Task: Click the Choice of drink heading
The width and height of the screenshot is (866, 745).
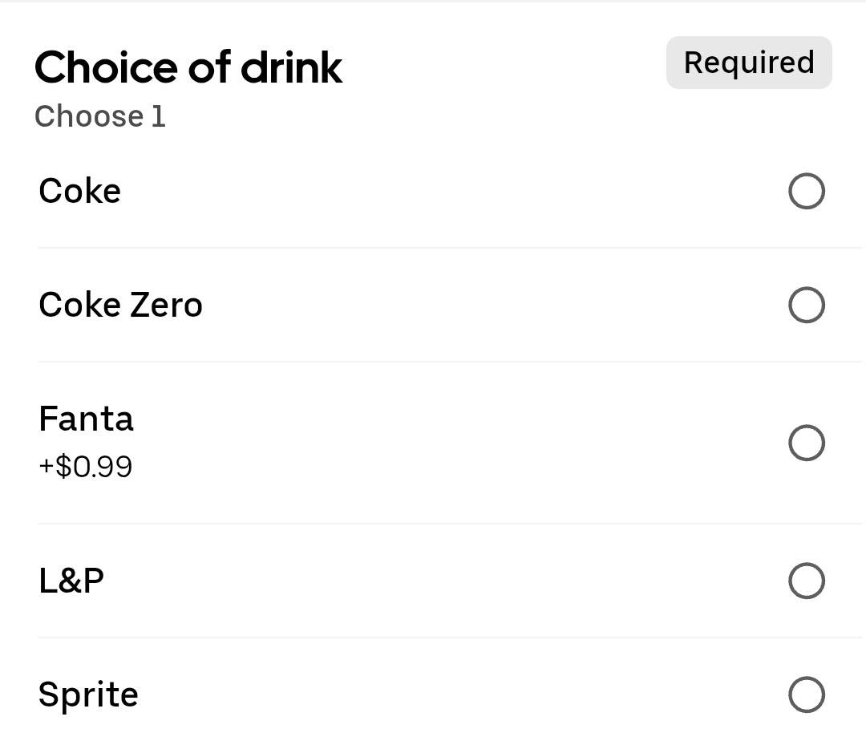Action: click(188, 67)
